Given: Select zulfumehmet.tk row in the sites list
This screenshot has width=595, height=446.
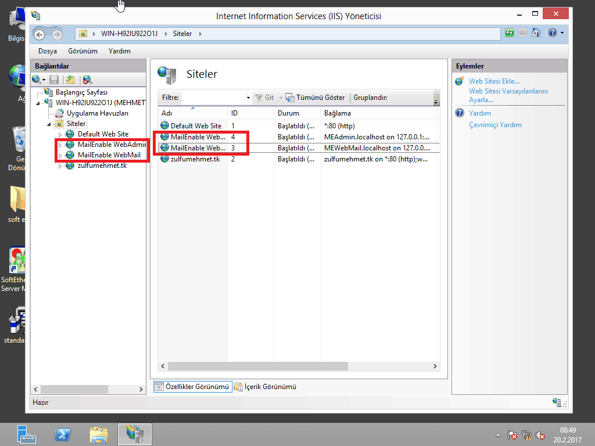Looking at the screenshot, I should click(x=195, y=159).
